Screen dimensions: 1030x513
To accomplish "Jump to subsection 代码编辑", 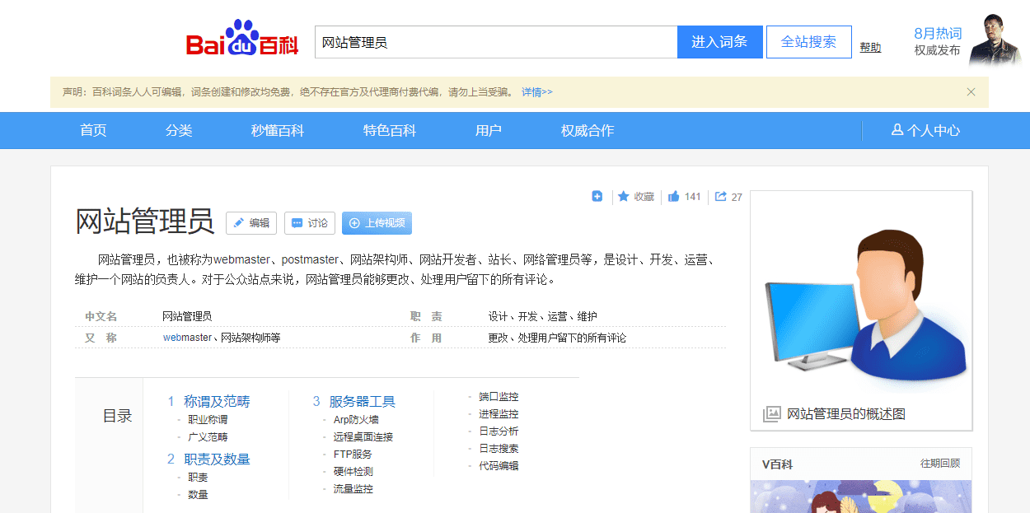I will pos(499,466).
